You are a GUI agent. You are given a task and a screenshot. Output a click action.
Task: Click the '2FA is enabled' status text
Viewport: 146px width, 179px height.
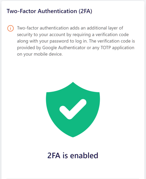pos(73,156)
